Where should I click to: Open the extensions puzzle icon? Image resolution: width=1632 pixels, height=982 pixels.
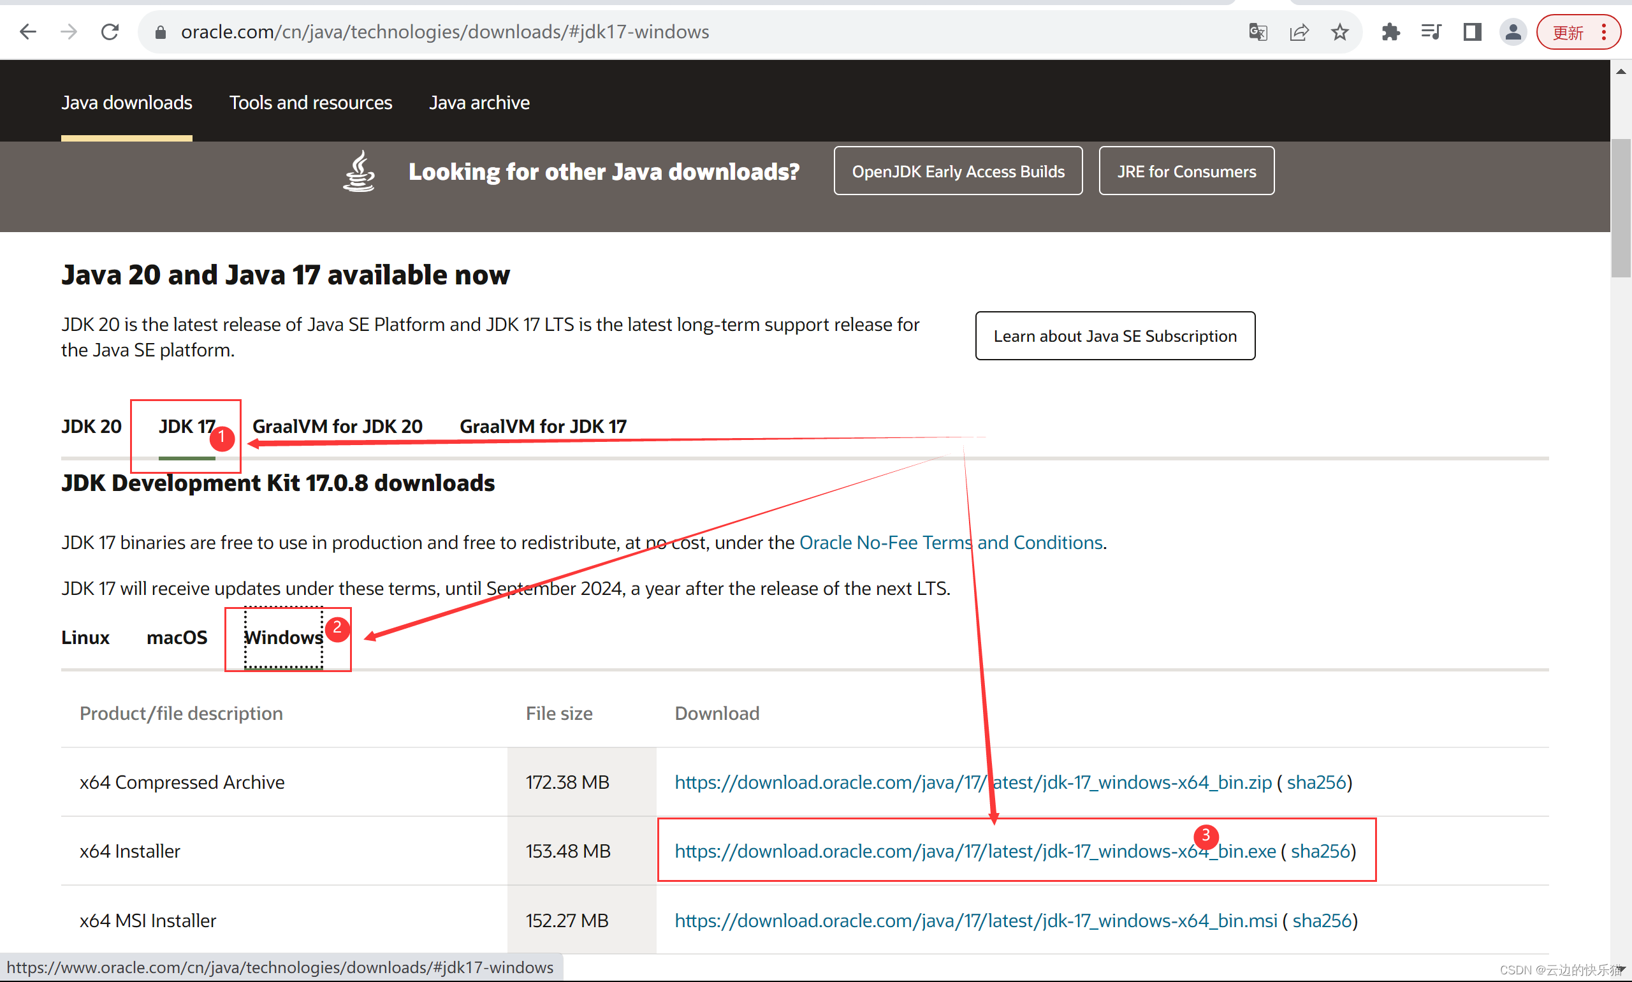point(1390,32)
